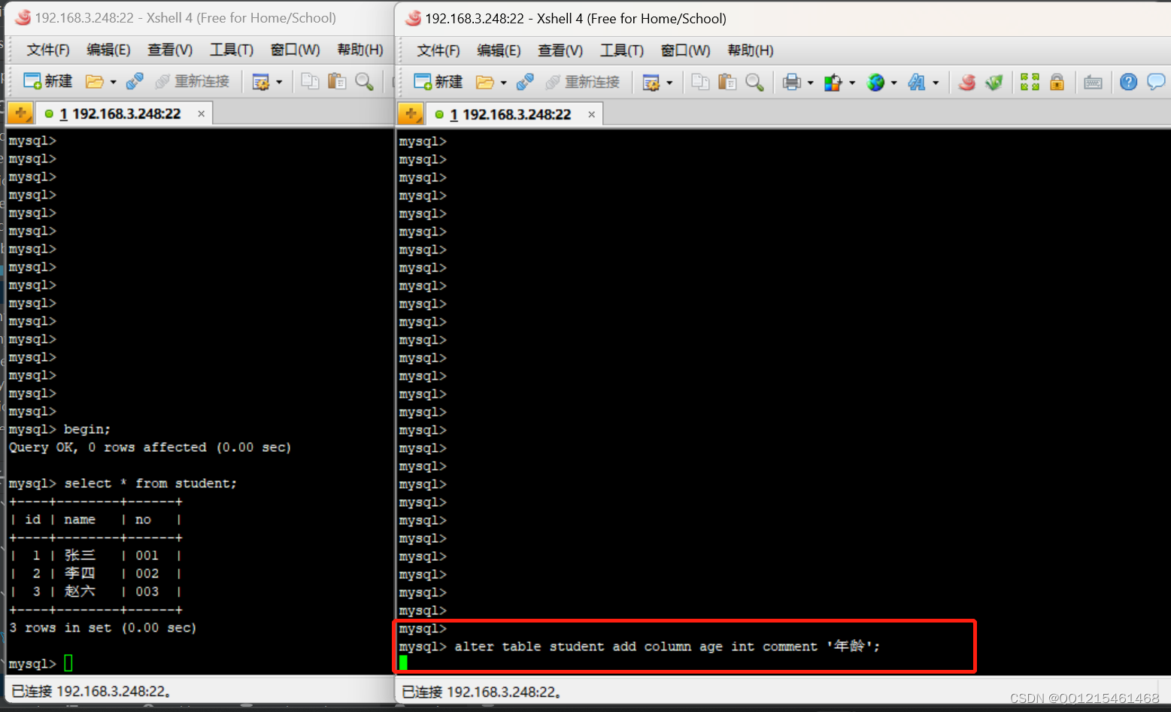Image resolution: width=1171 pixels, height=712 pixels.
Task: Click 新建 (New) in the left Xshell window
Action: pyautogui.click(x=47, y=81)
